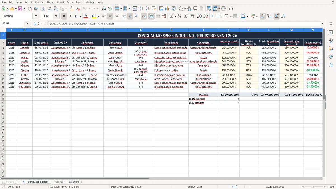This screenshot has height=189, width=336.
Task: Click the zoom slider in status bar
Action: click(x=314, y=187)
